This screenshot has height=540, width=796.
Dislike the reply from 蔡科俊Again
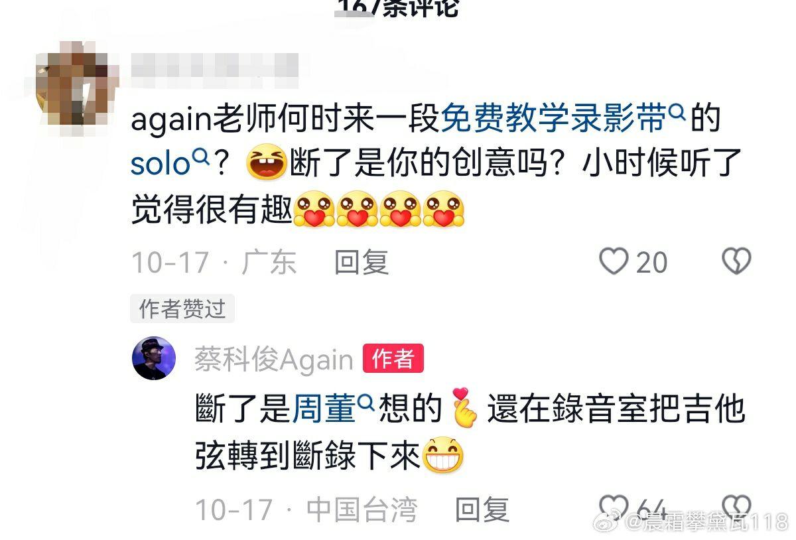pos(736,508)
